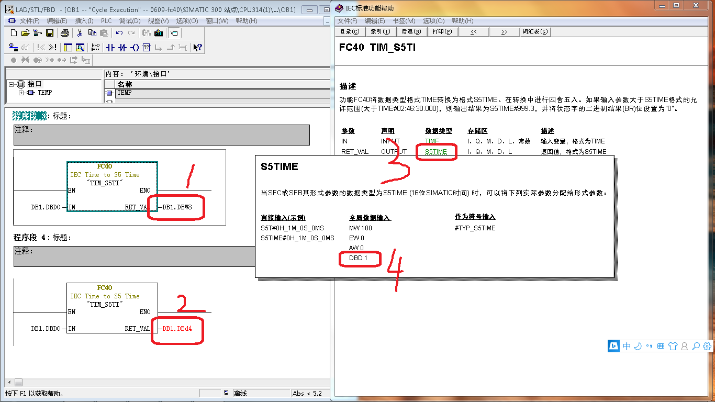Click DB1.DBd4 output operand in network 4
The width and height of the screenshot is (715, 402).
point(177,329)
